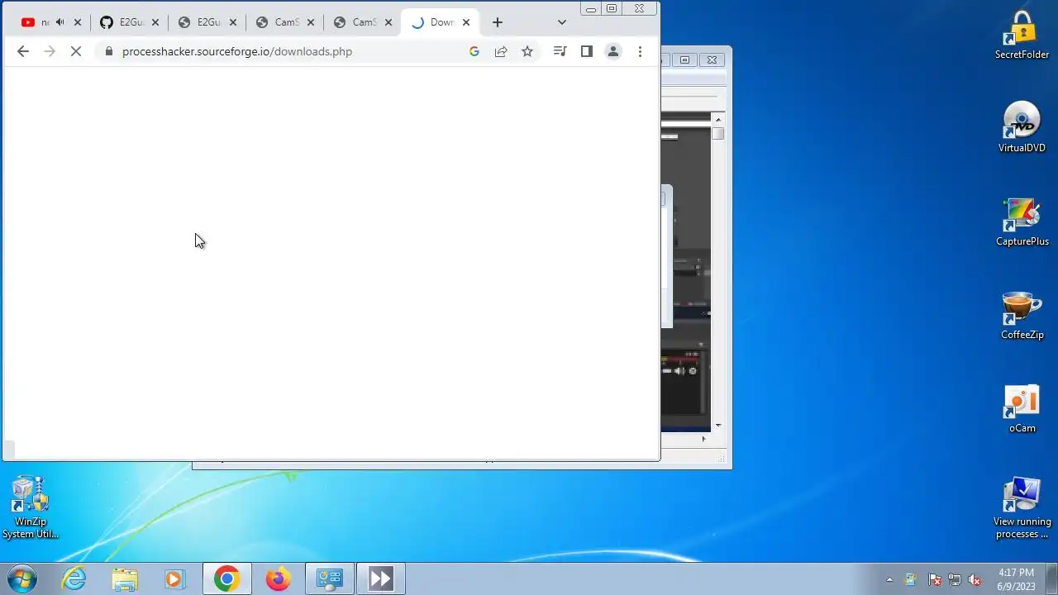Select the Chrome taskbar button

(227, 578)
